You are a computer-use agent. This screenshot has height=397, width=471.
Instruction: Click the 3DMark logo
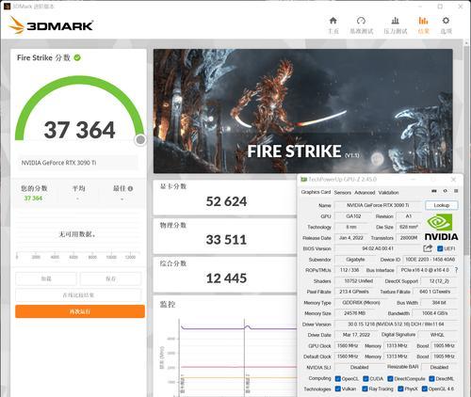tap(51, 25)
